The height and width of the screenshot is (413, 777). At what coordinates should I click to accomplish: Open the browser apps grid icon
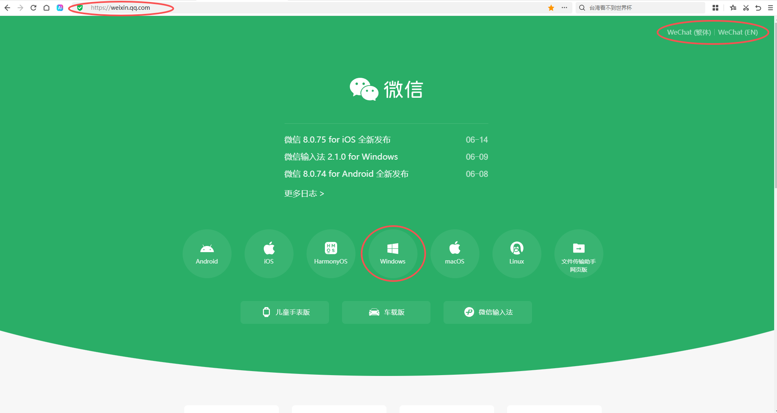tap(715, 8)
